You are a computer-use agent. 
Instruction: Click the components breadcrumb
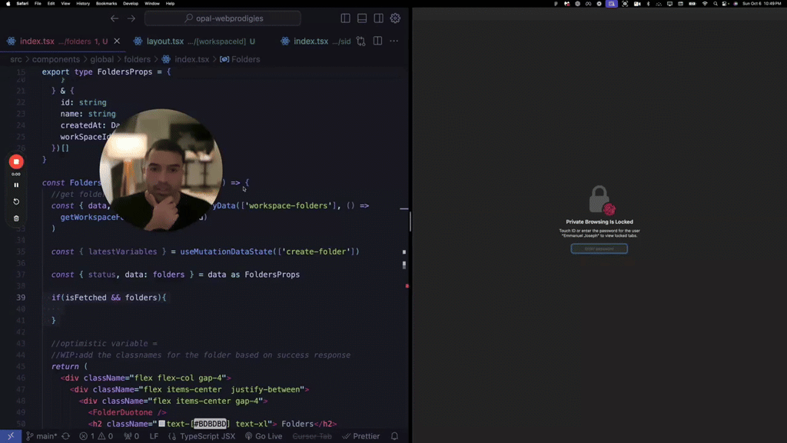point(55,59)
